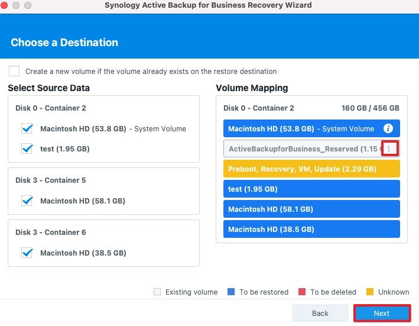419x326 pixels.
Task: Uncheck the test (1.95 GB) source volume
Action: (x=27, y=149)
